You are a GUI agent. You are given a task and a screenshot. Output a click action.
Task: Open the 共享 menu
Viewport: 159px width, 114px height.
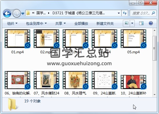[x=60, y=23]
